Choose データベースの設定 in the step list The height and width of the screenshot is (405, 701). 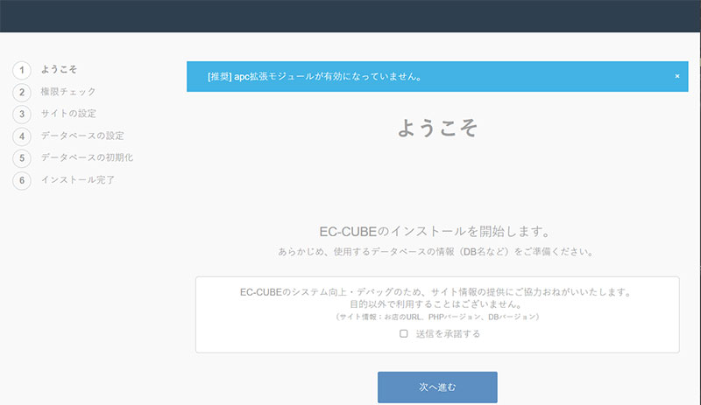click(82, 136)
